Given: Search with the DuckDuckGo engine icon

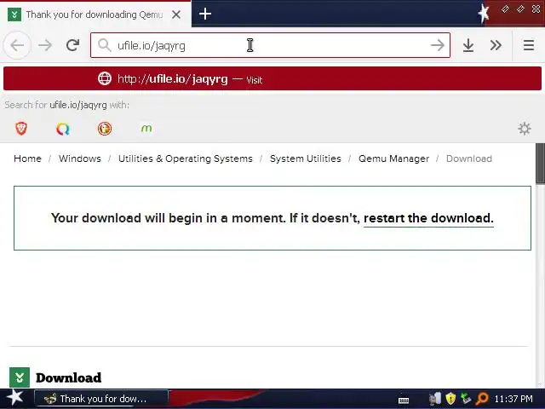Looking at the screenshot, I should coord(105,129).
